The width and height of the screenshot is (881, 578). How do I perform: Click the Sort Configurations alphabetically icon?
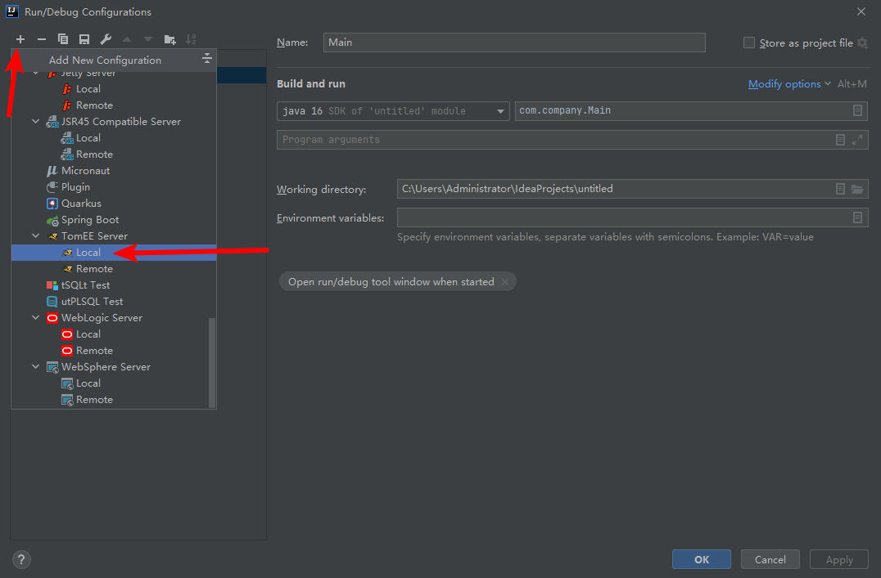coord(191,39)
